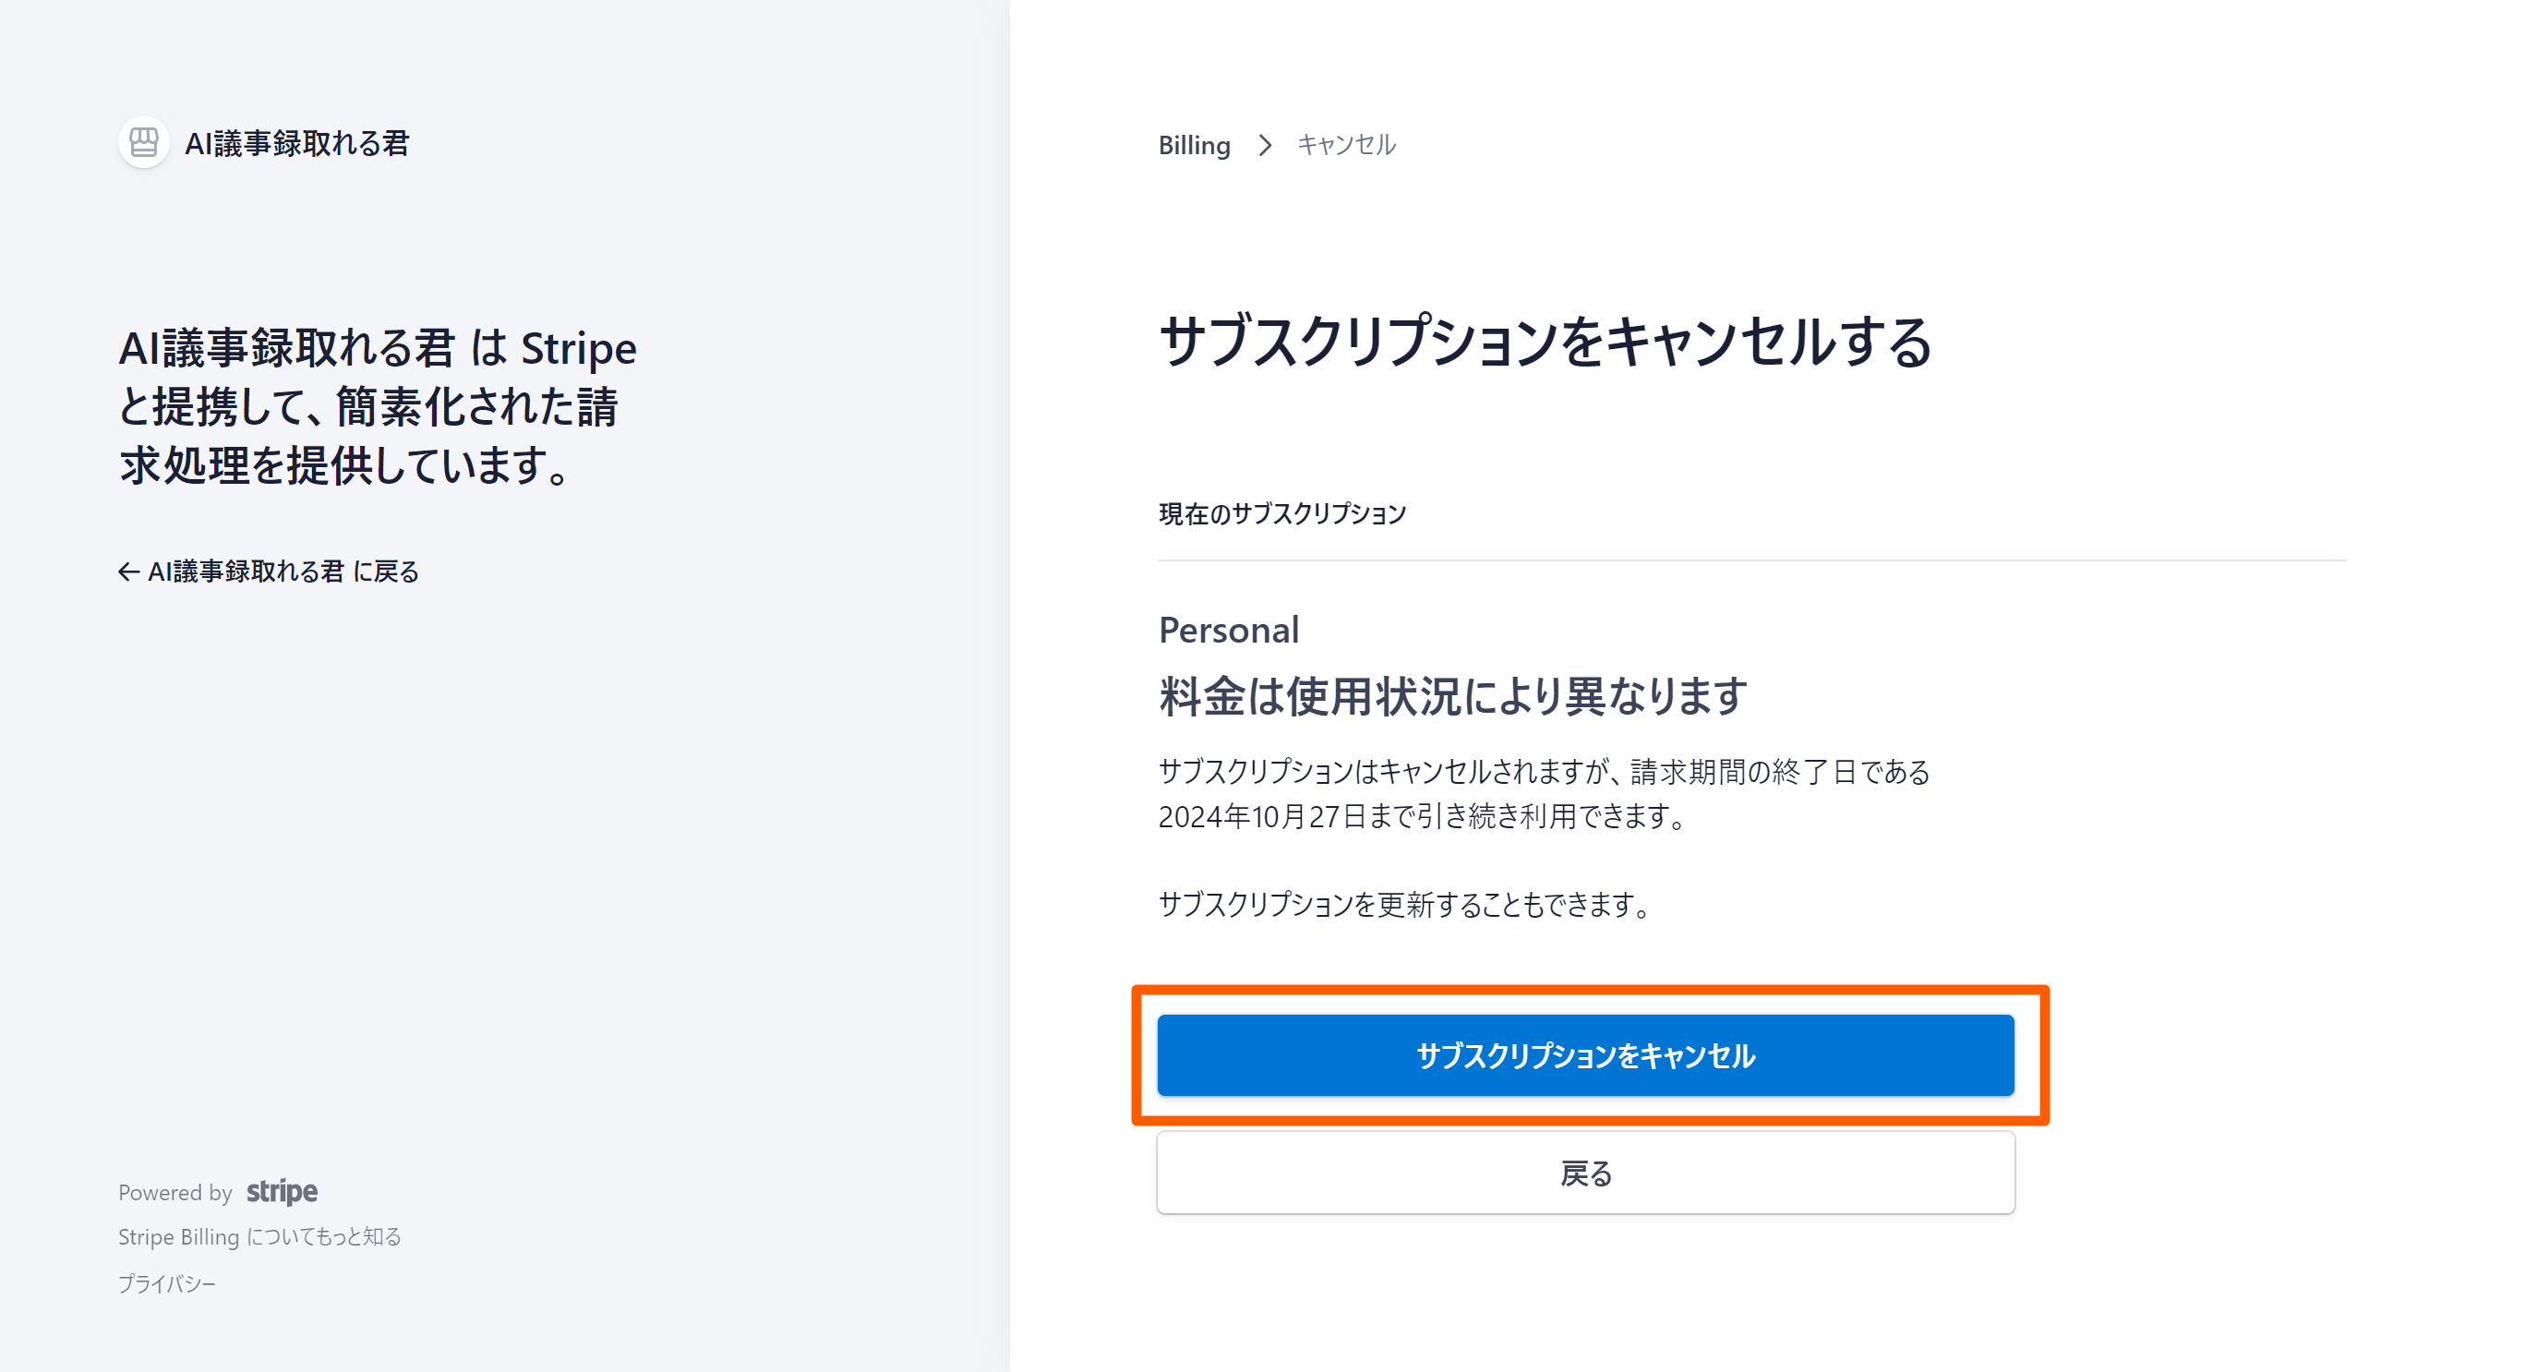Click the サブスクリプションをキャンセルする page heading
The width and height of the screenshot is (2526, 1372).
click(1545, 343)
